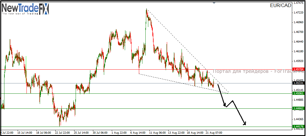The image size is (306, 136).
Task: Select the green 1.45061 level label
Action: (x=298, y=93)
